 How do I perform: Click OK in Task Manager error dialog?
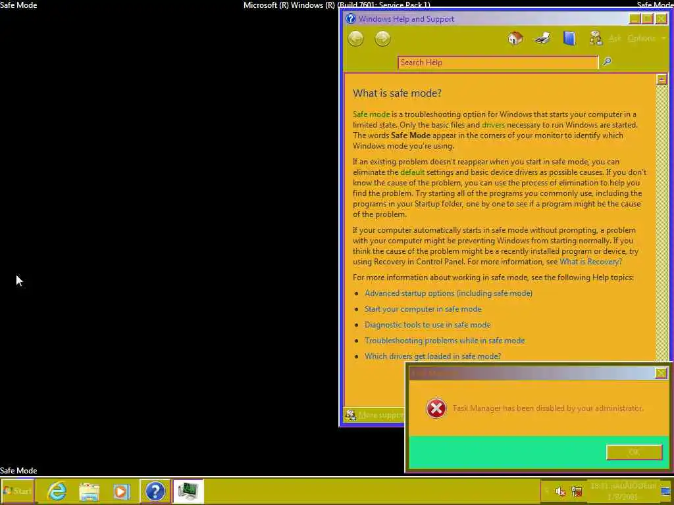(634, 452)
